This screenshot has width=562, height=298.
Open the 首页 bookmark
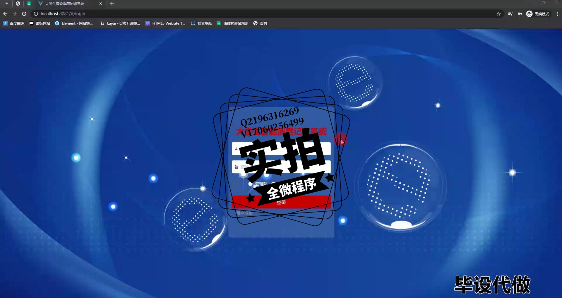point(260,23)
